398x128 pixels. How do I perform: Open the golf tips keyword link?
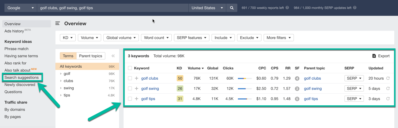148,99
